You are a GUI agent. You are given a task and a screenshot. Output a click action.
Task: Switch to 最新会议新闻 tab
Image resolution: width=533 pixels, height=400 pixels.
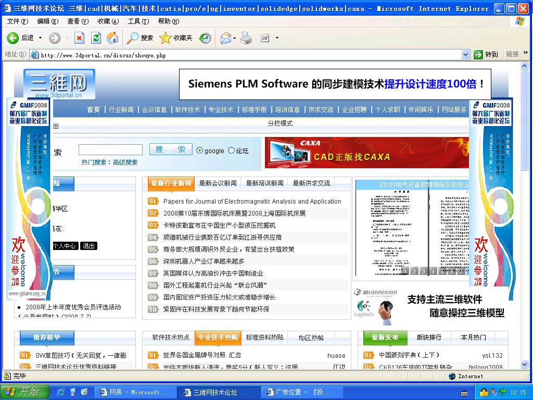click(x=218, y=183)
